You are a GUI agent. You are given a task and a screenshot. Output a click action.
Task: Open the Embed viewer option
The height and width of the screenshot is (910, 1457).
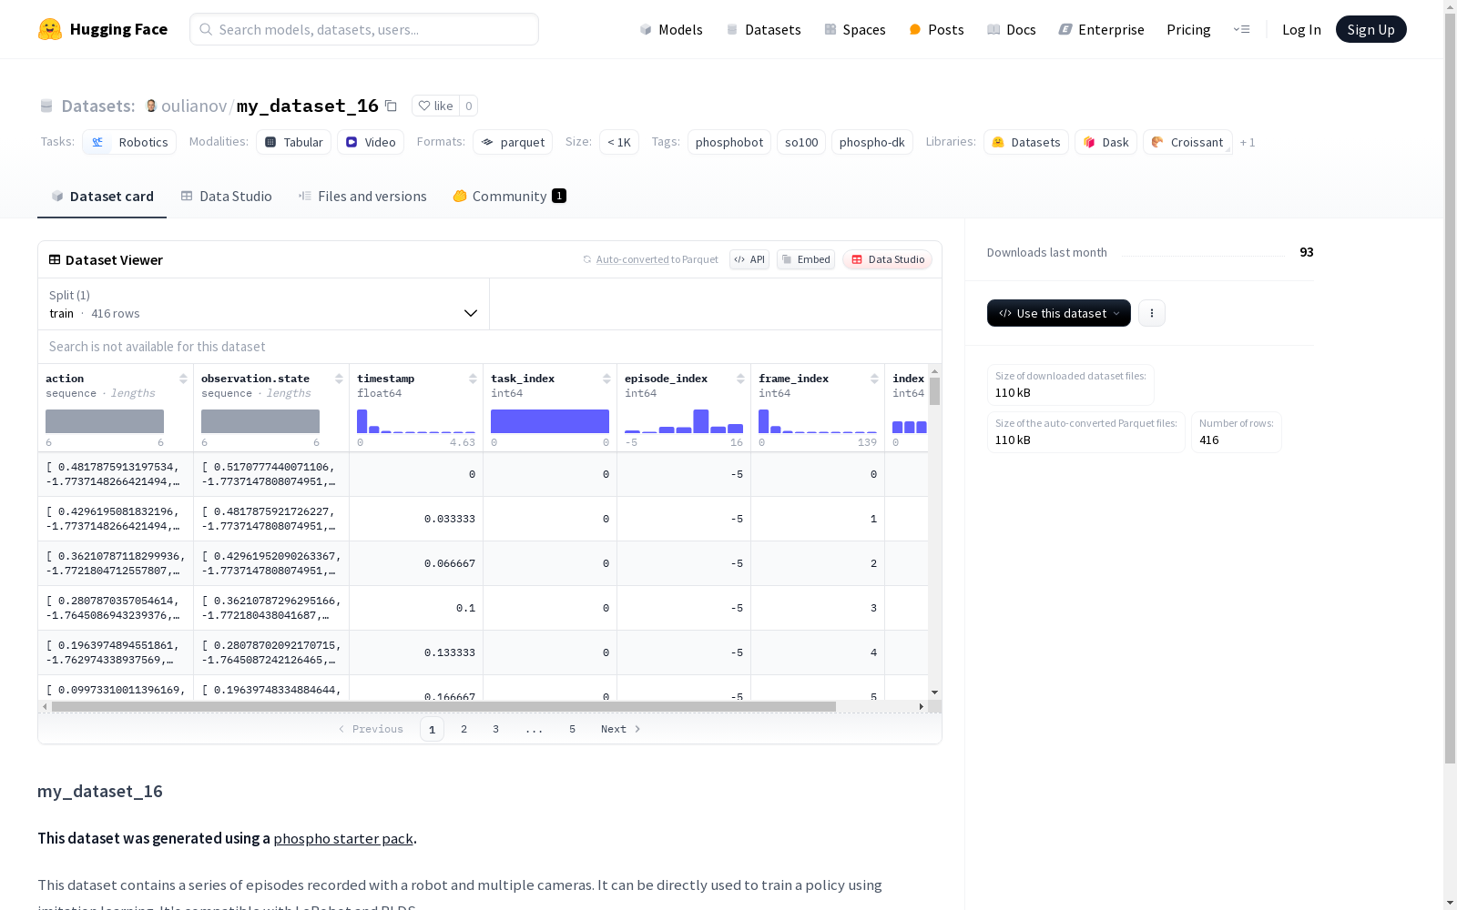(806, 259)
